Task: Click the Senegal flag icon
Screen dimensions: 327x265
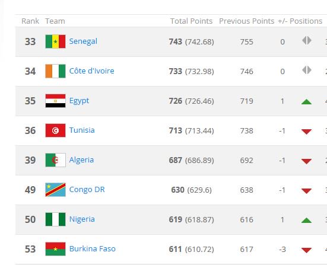Action: 55,41
